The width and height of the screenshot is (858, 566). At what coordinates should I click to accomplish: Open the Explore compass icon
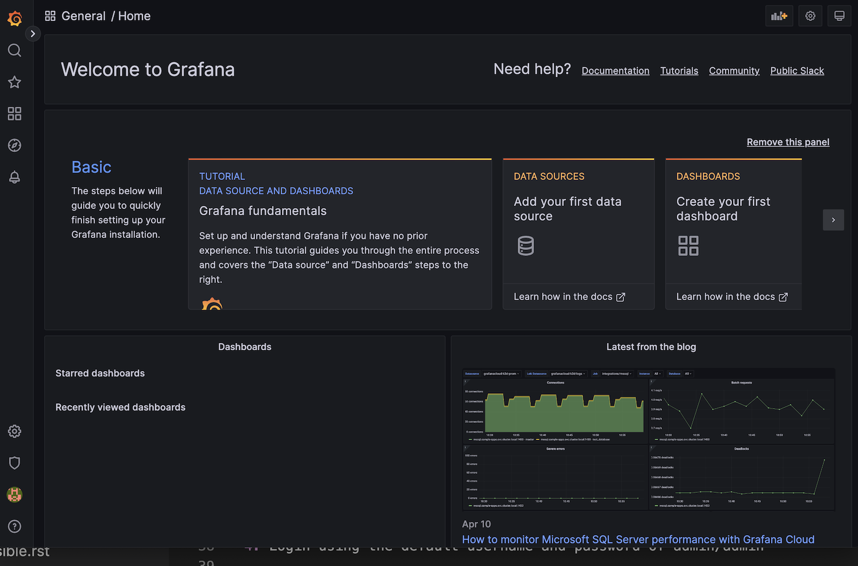(15, 145)
